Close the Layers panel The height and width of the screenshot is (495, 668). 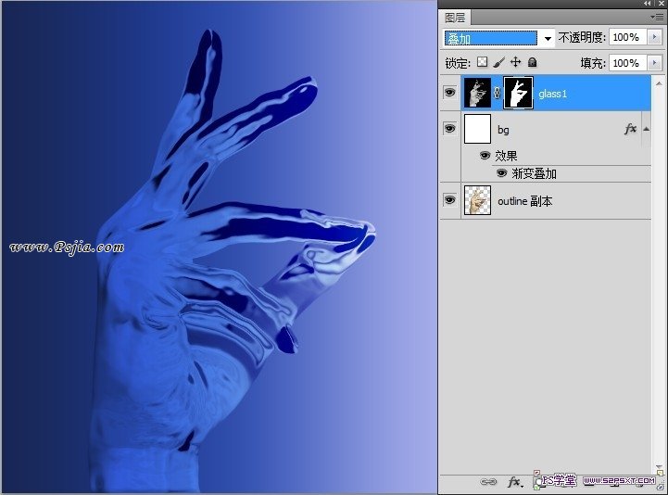[x=662, y=4]
